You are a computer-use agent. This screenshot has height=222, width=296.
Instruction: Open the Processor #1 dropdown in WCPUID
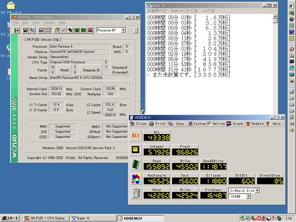(x=123, y=30)
